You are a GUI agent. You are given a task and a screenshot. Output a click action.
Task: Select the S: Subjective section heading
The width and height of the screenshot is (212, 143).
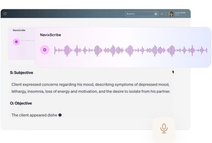(21, 73)
